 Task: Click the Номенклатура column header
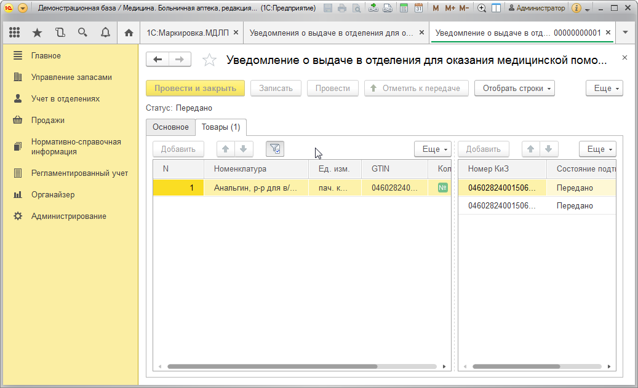pyautogui.click(x=255, y=168)
